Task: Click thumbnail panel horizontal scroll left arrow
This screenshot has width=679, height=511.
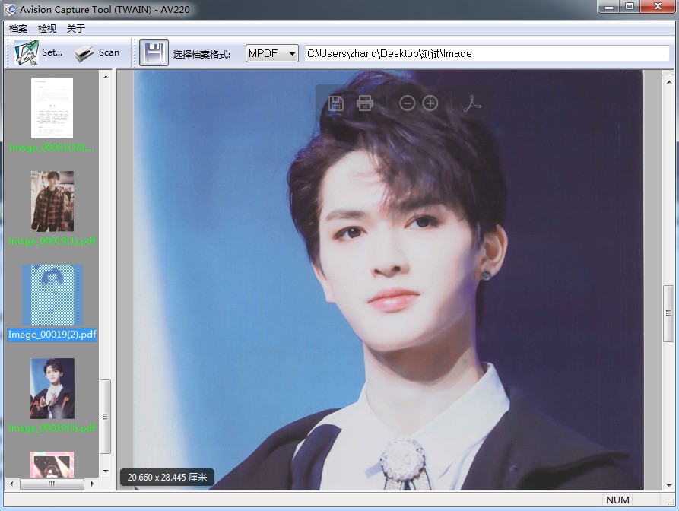Action: [x=11, y=484]
